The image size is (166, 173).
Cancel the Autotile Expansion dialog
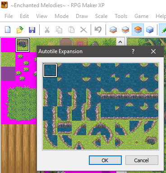(142, 160)
